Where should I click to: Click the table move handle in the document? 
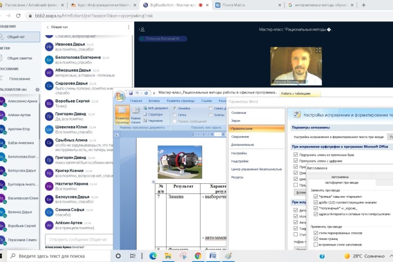(x=153, y=182)
